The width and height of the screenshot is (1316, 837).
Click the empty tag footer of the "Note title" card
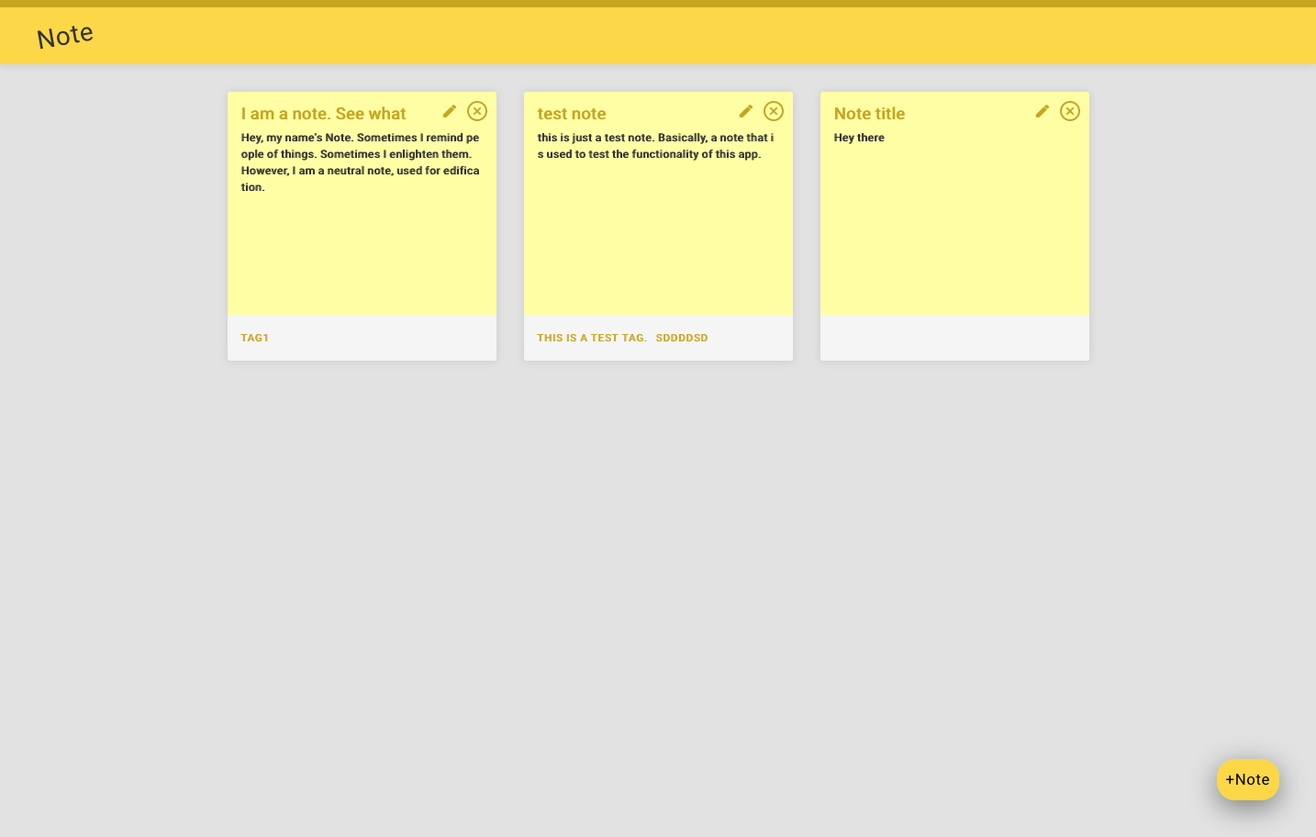tap(954, 338)
